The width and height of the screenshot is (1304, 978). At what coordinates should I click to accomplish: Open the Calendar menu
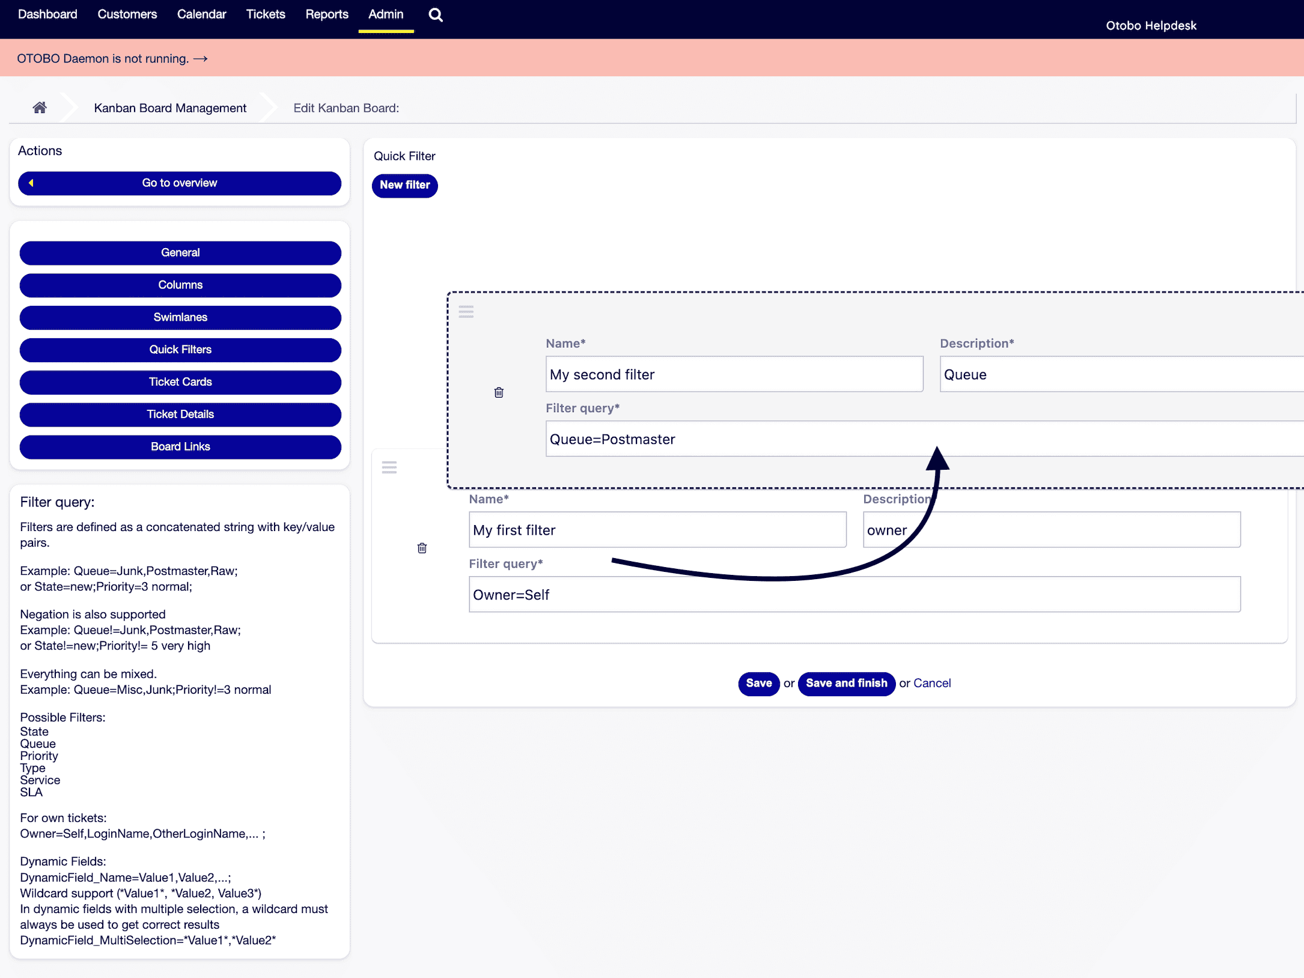[x=202, y=14]
